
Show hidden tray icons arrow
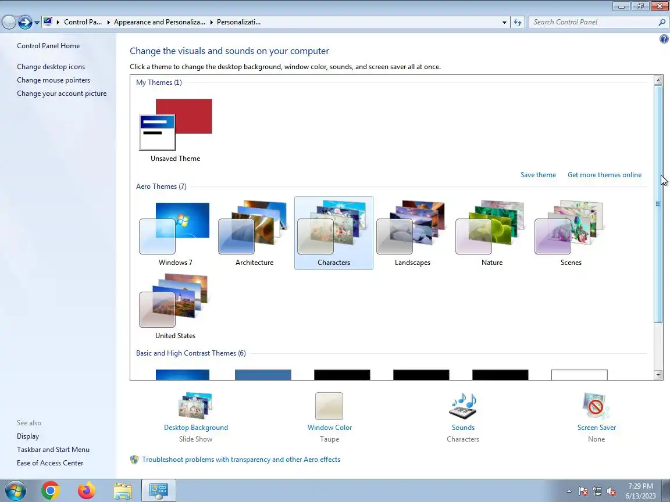[569, 492]
